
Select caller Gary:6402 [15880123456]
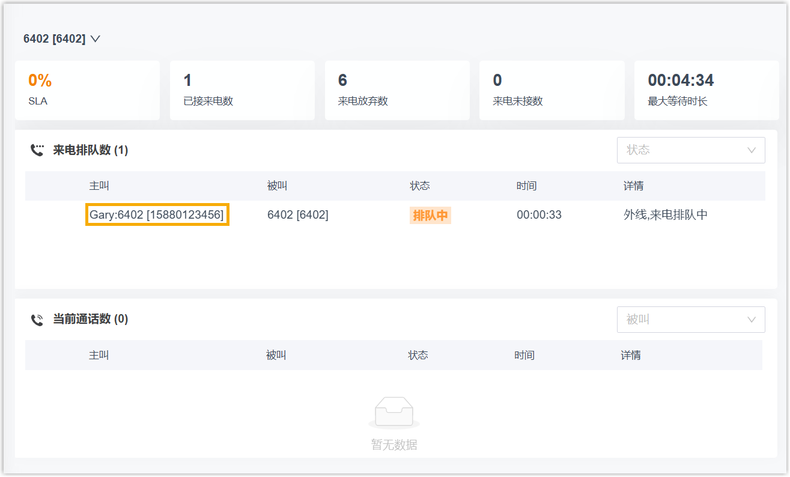tap(157, 215)
